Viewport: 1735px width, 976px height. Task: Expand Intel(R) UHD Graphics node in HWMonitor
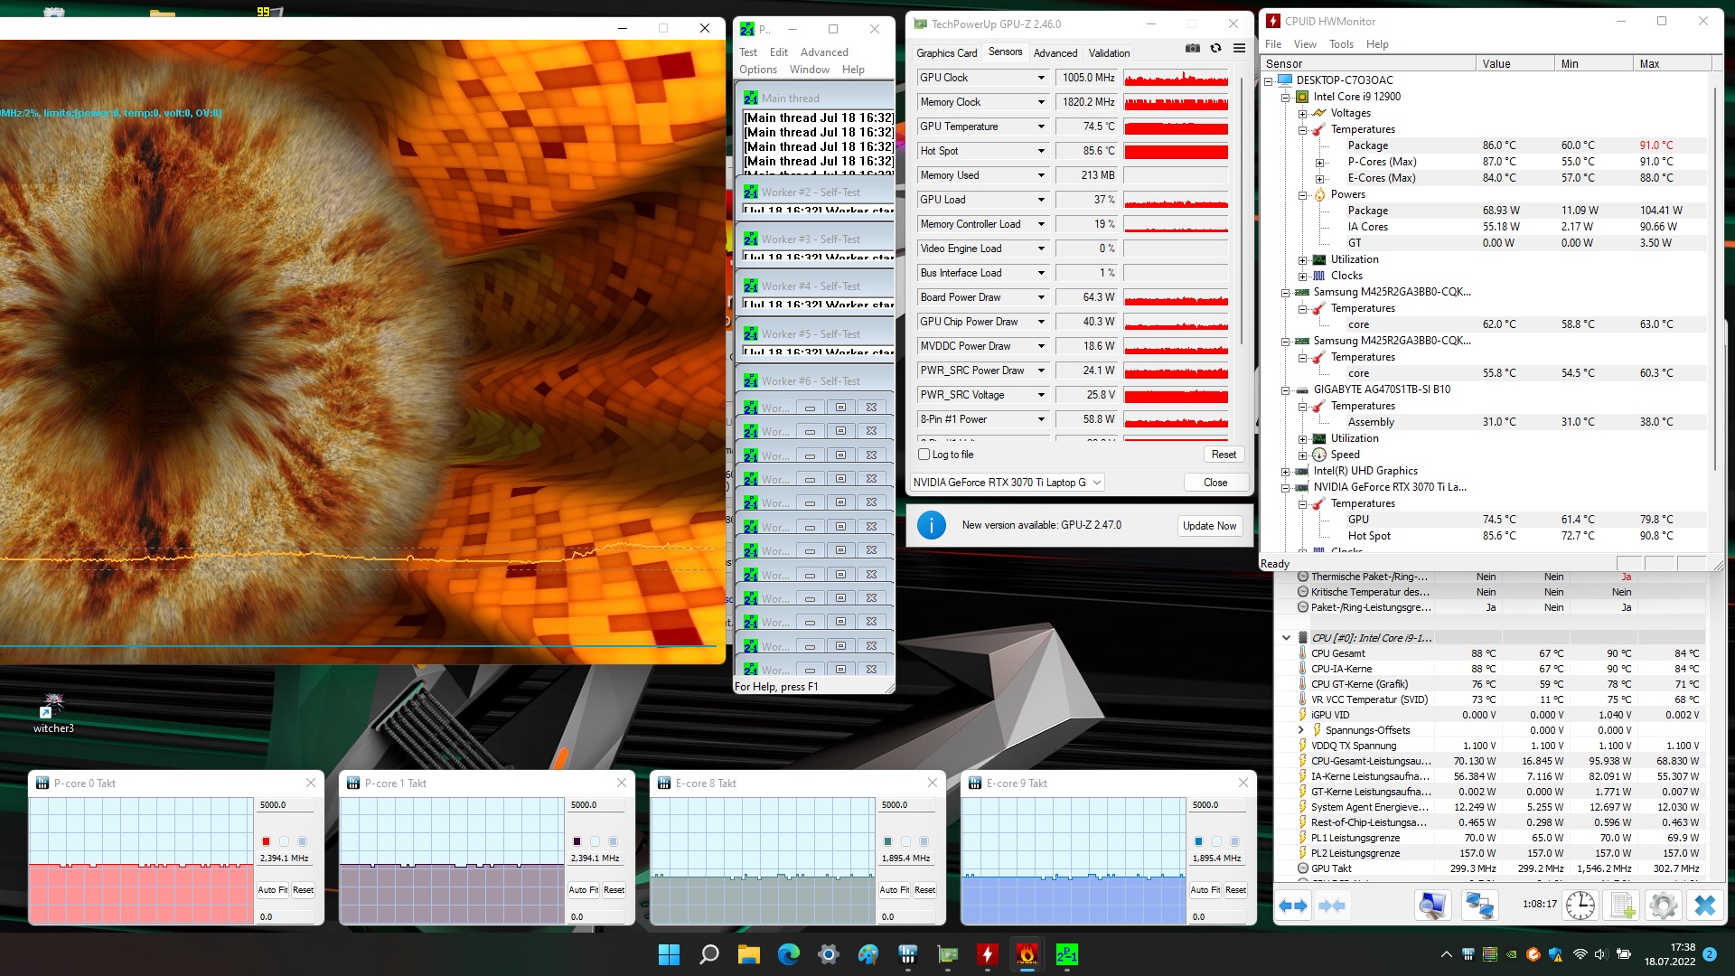pos(1285,471)
